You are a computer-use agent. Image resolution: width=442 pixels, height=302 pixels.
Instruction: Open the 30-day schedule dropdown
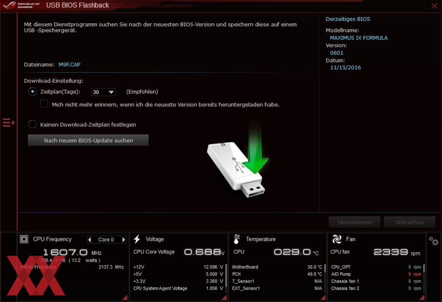[x=104, y=92]
